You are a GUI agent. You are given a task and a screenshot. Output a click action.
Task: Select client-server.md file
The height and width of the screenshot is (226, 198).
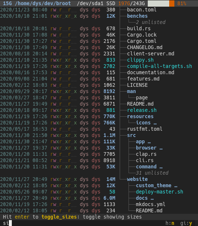point(151,54)
